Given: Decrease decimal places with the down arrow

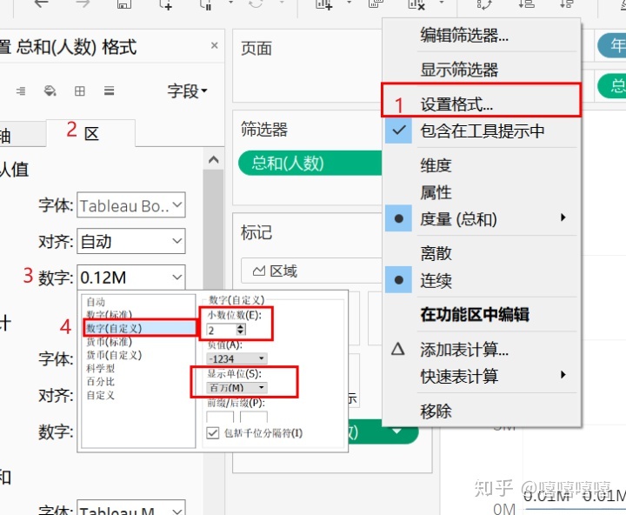Looking at the screenshot, I should tap(240, 333).
